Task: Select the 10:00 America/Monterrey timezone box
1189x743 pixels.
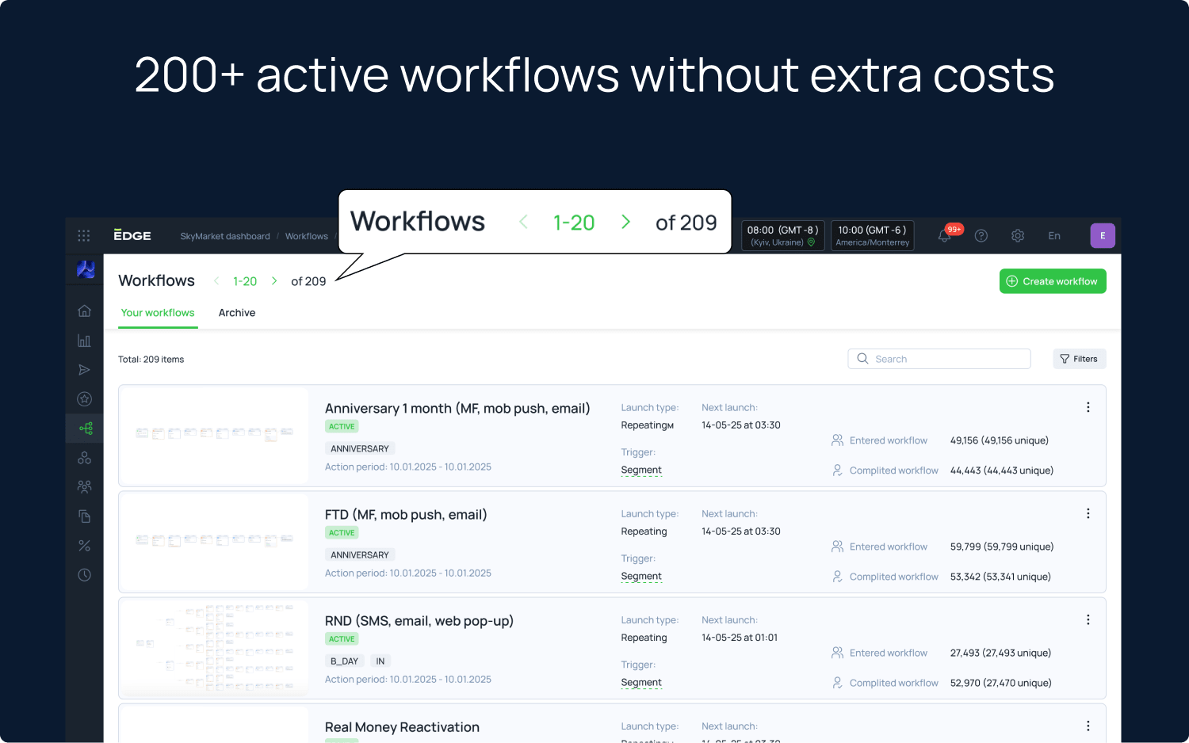Action: (x=873, y=235)
